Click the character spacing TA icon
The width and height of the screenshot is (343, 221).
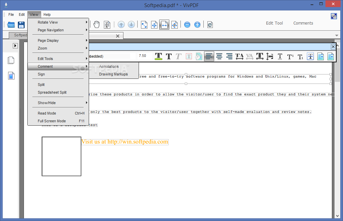239,56
